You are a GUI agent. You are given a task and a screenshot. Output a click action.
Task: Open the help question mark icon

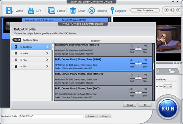point(178,10)
